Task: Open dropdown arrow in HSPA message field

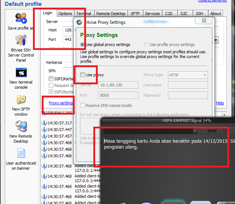Action: coord(195,131)
